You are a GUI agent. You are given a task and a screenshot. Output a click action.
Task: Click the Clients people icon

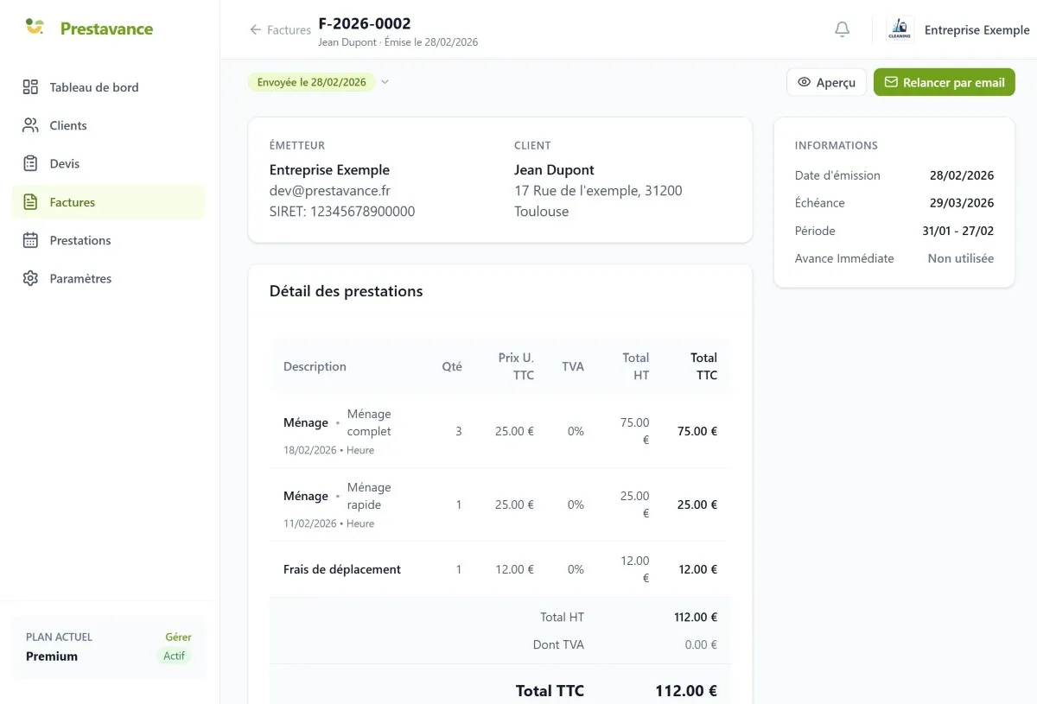click(30, 125)
